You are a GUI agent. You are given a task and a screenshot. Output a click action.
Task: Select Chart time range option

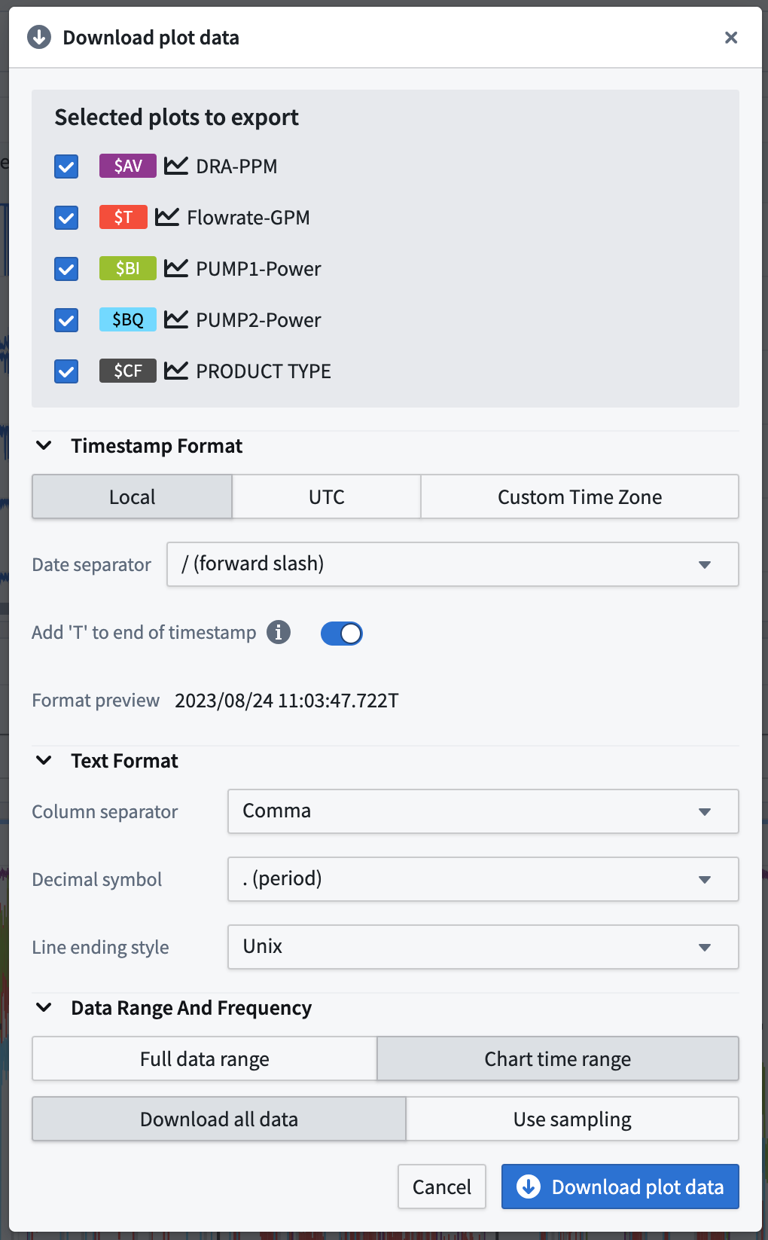point(558,1058)
